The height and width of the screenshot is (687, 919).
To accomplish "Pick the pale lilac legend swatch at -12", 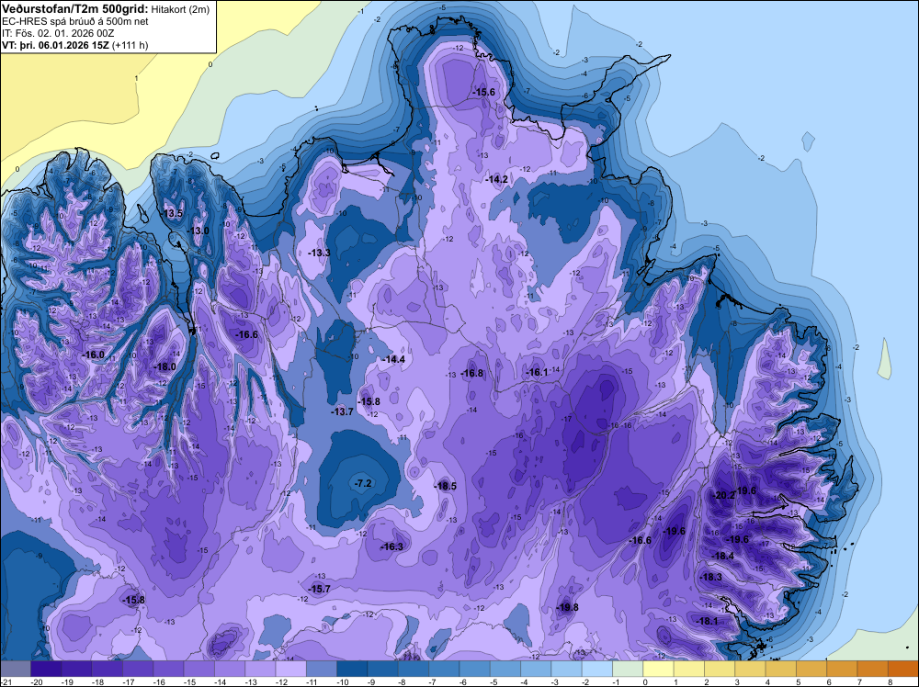I will 290,669.
